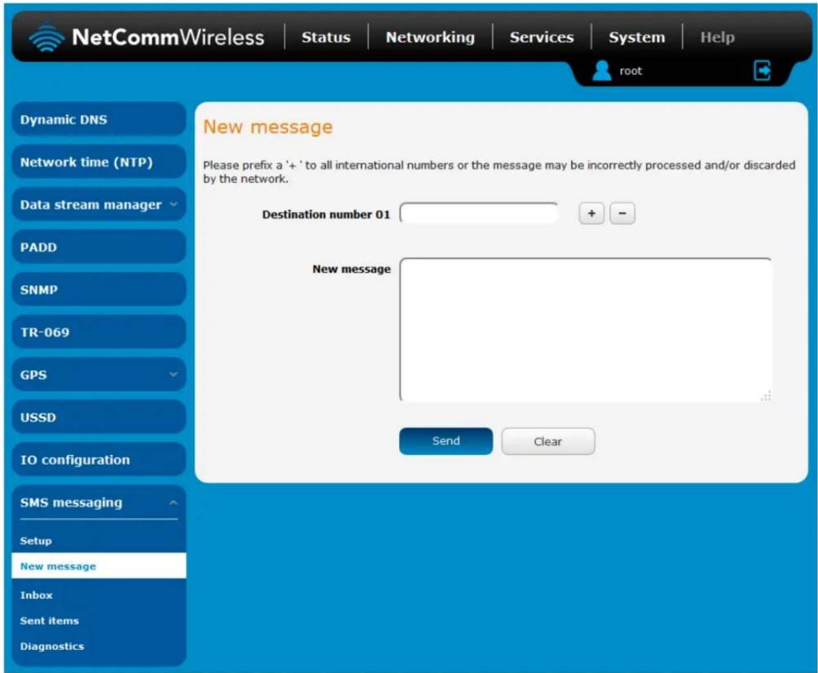Open the TR-069 page
This screenshot has height=673, width=818.
pos(99,332)
